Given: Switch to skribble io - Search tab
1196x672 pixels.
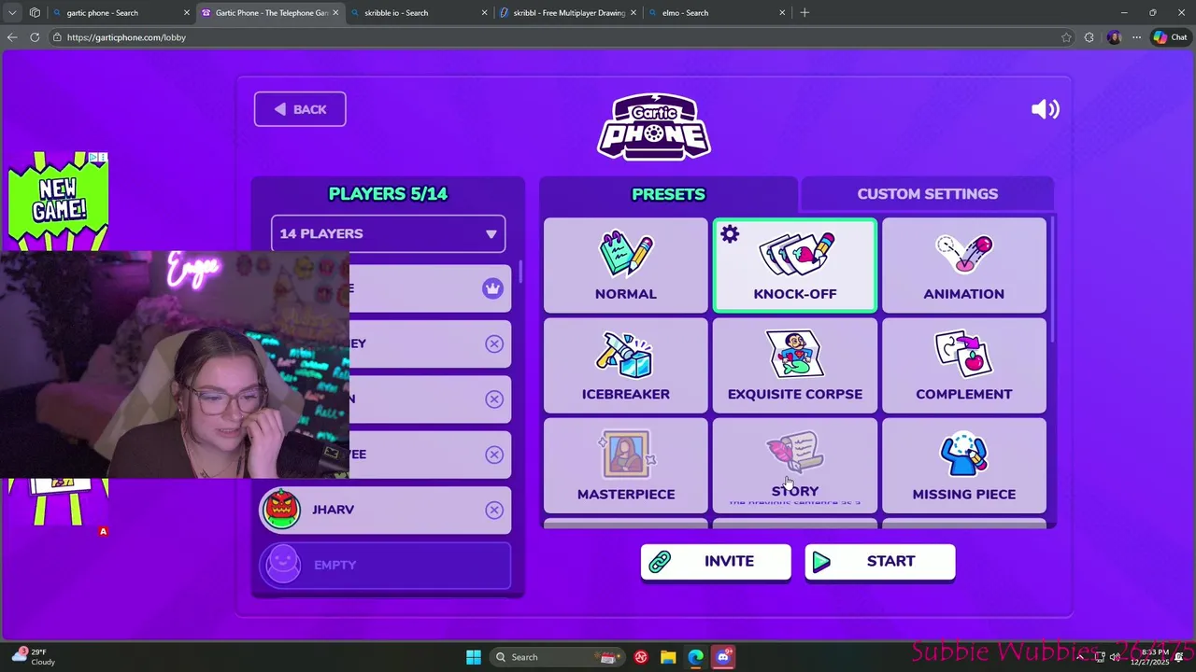Looking at the screenshot, I should 419,13.
